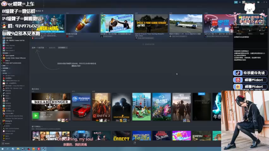This screenshot has height=151, width=269.
Task: Select Amnesia: The Dark Descent in sidebar
Action: (14, 118)
